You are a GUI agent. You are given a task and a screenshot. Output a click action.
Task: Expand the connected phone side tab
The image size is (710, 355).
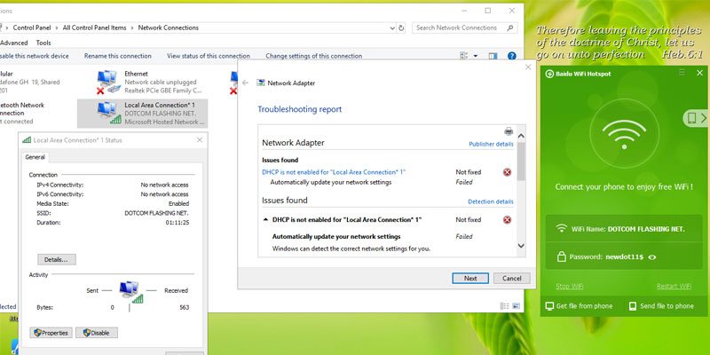click(696, 118)
